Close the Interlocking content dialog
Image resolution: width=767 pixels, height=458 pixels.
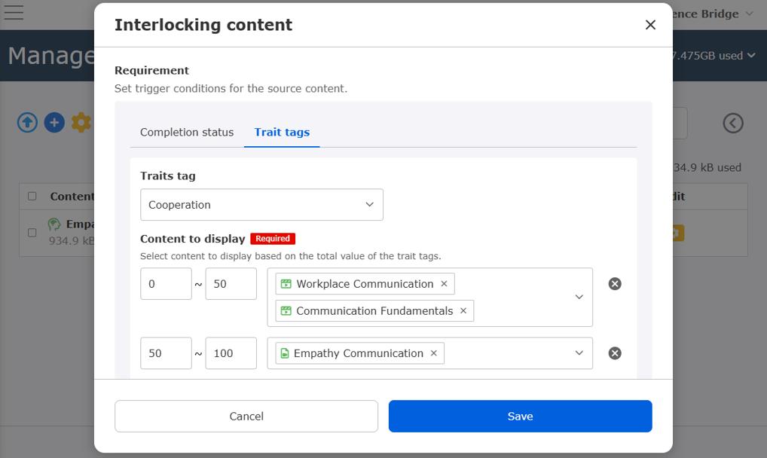pyautogui.click(x=650, y=25)
